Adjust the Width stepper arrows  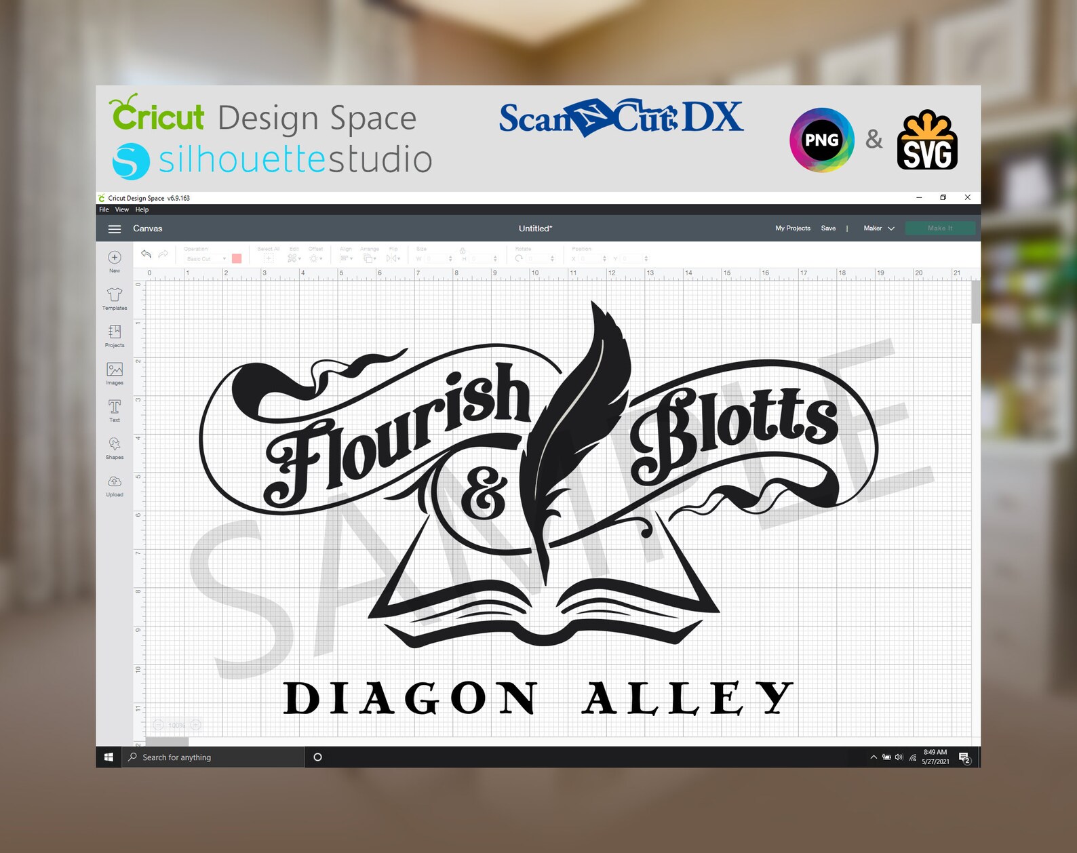pyautogui.click(x=450, y=259)
